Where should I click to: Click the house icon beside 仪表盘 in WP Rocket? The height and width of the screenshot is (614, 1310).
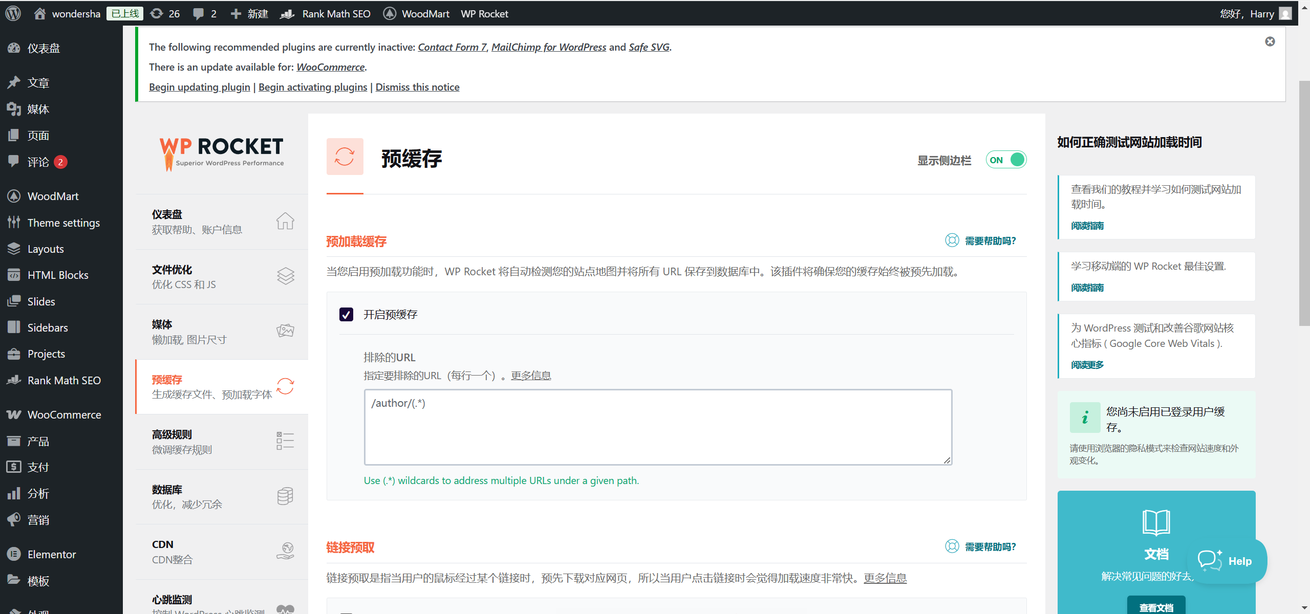click(285, 221)
